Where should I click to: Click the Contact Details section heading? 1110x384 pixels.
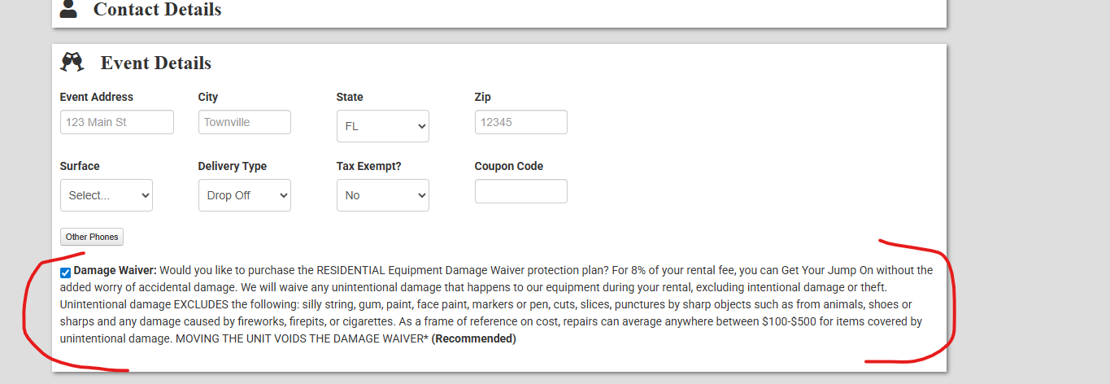coord(157,10)
